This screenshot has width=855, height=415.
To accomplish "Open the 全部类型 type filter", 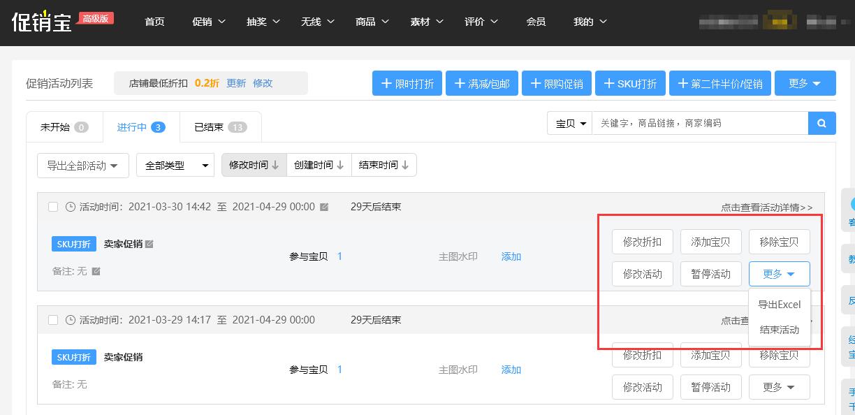I will click(x=175, y=166).
